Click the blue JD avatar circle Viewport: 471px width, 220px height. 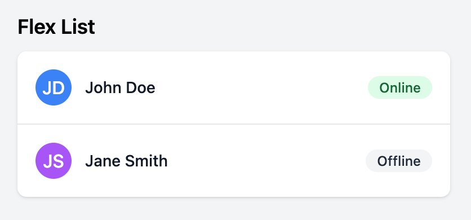pyautogui.click(x=54, y=87)
